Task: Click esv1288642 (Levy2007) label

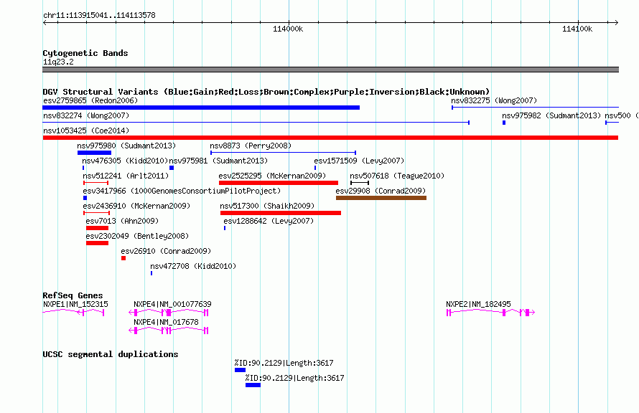Action: click(269, 221)
